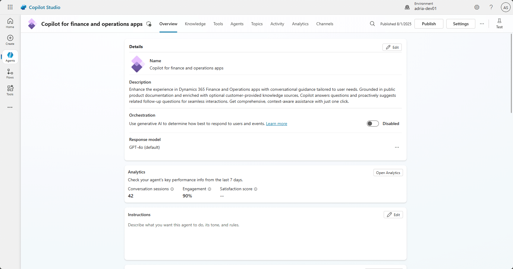513x269 pixels.
Task: Open Flows in the sidebar
Action: tap(10, 74)
